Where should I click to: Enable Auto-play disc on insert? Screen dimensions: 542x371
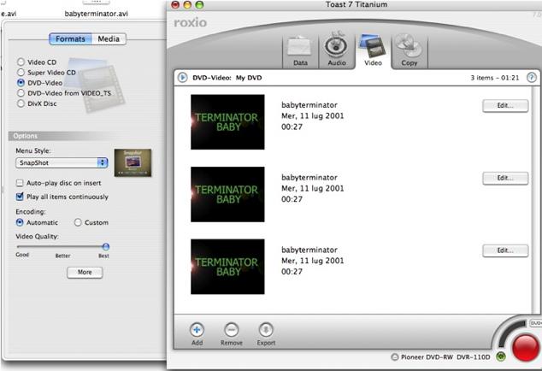pos(20,183)
